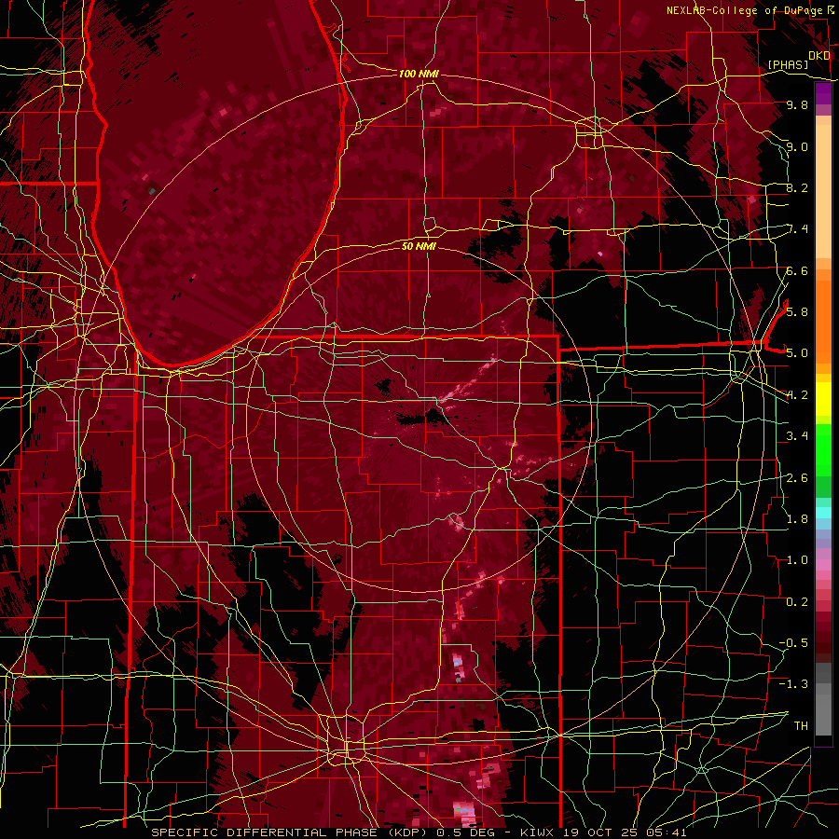839x839 pixels.
Task: Click the -1.3 value on color scale
Action: tap(793, 684)
